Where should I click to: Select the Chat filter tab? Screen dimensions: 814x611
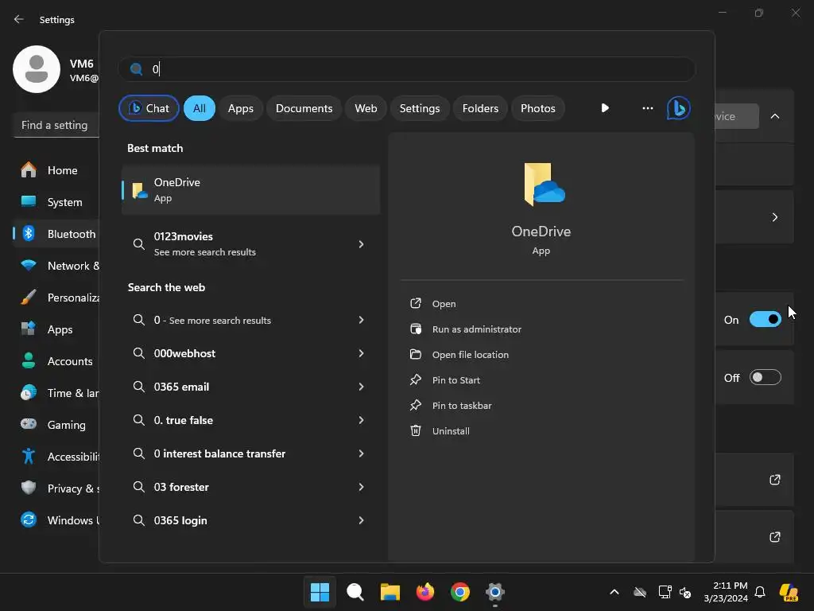click(x=149, y=108)
